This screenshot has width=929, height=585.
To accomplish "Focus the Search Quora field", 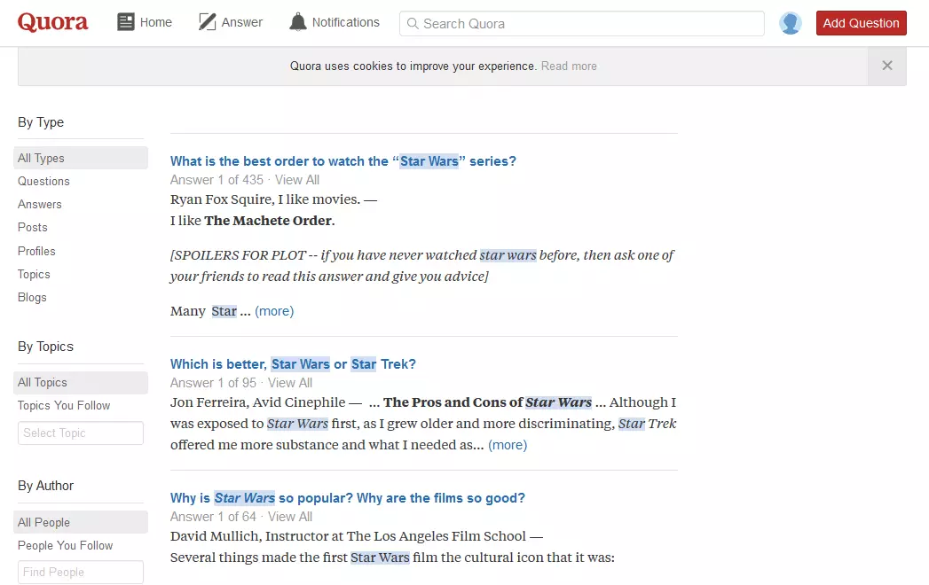I will 582,24.
